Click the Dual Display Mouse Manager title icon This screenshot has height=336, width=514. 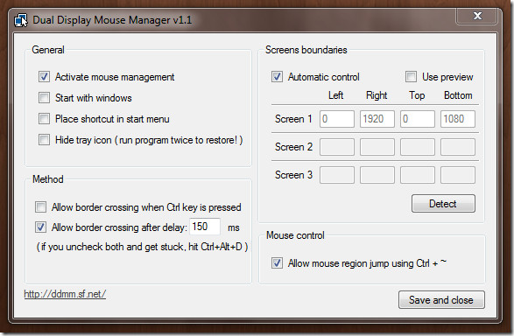[21, 20]
